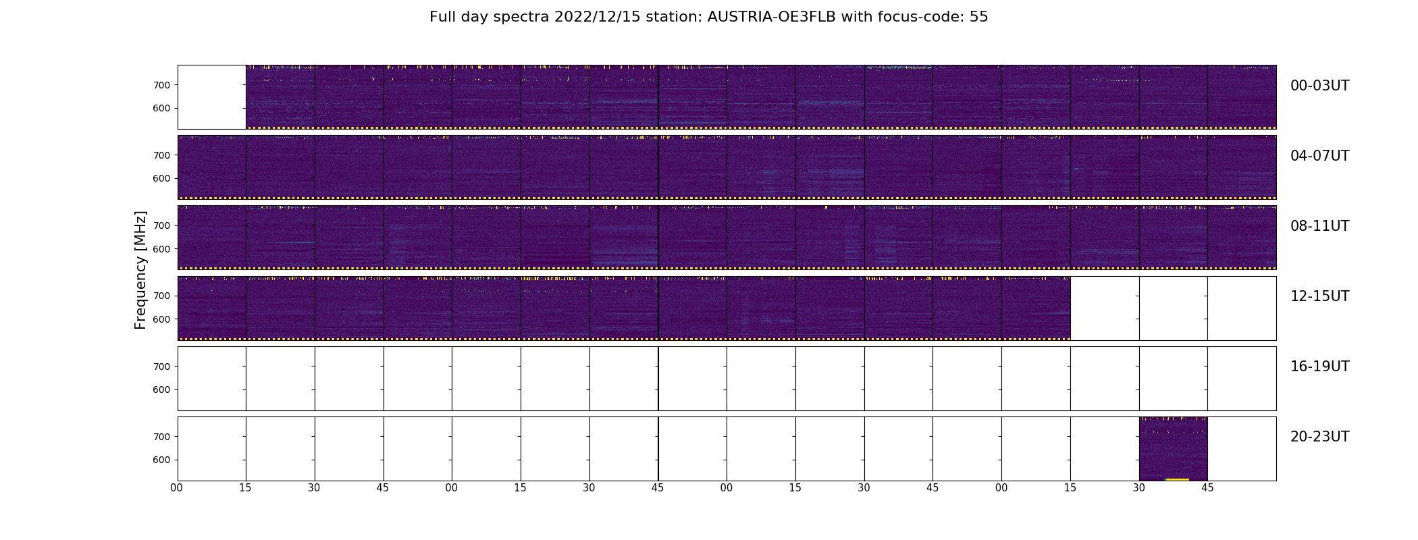Viewport: 1418px width, 540px height.
Task: Click the last '45' time-axis label
Action: tap(1207, 488)
